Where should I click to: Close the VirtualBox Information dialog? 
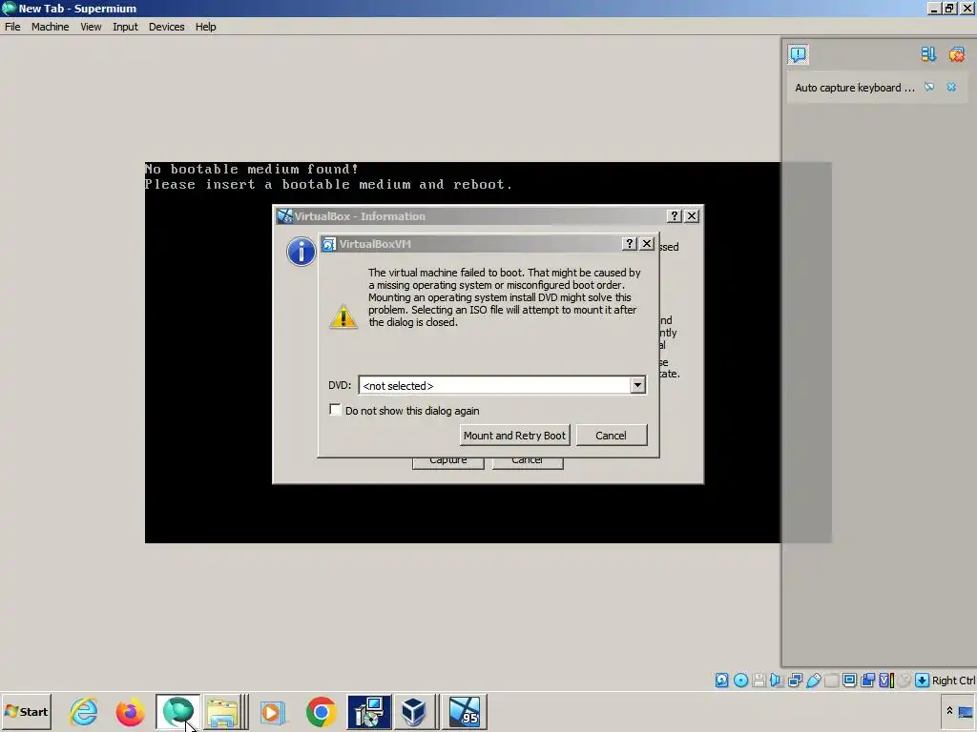[692, 216]
